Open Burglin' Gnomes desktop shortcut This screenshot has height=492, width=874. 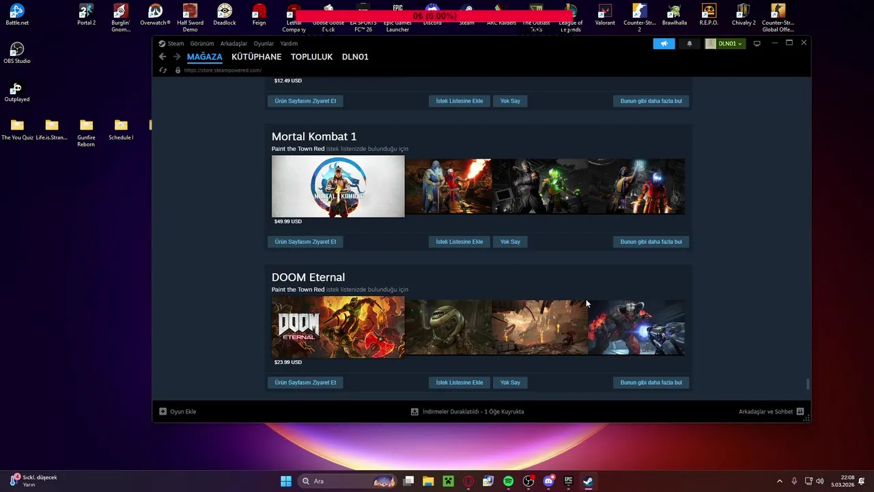pyautogui.click(x=121, y=18)
